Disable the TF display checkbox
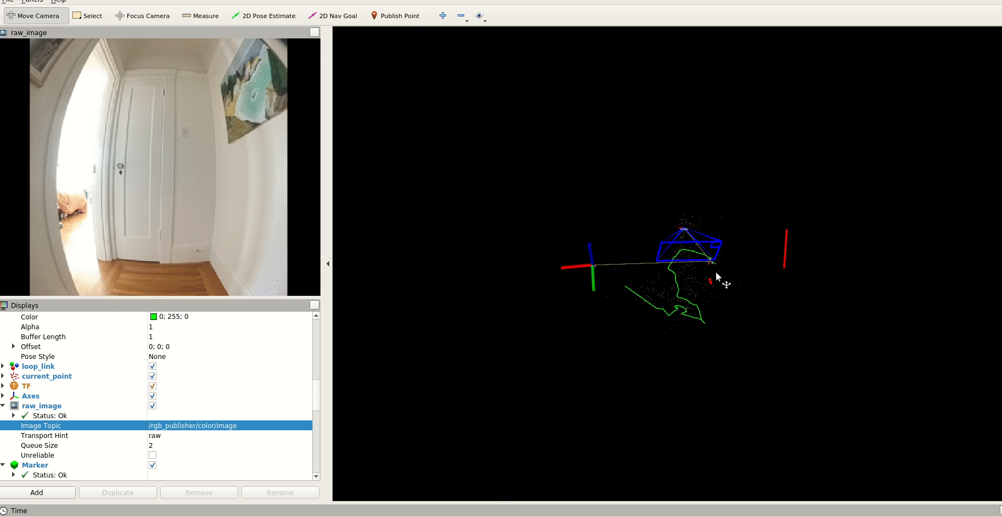 coord(153,386)
